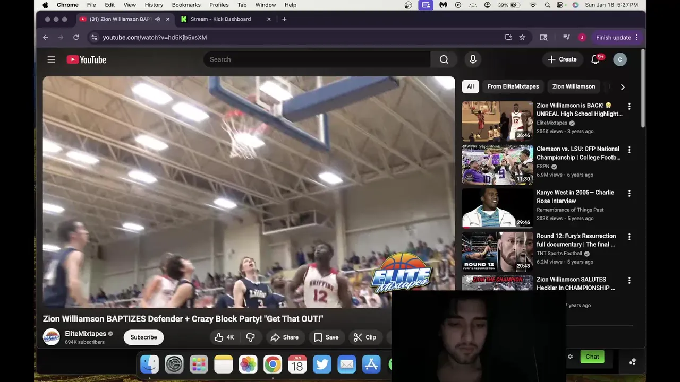This screenshot has height=382, width=680.
Task: Click the Chrome address bar URL
Action: (x=155, y=37)
